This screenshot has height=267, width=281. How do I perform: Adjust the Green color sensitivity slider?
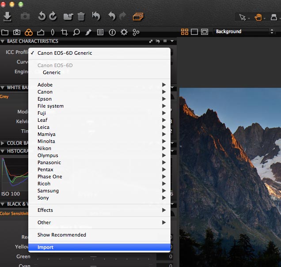click(x=93, y=257)
